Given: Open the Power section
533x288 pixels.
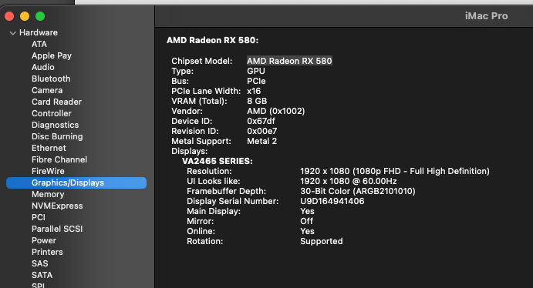Looking at the screenshot, I should (44, 240).
